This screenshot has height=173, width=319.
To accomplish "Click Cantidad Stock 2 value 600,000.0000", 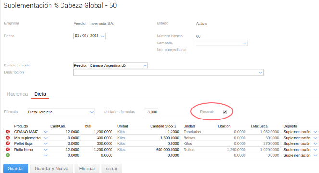I will pyautogui.click(x=168, y=150).
